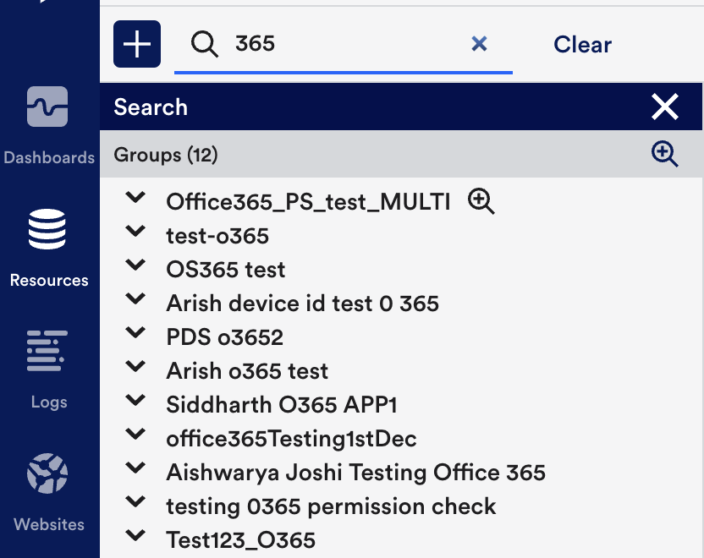The width and height of the screenshot is (704, 558).
Task: Select the Test123_O365 group name
Action: click(240, 540)
